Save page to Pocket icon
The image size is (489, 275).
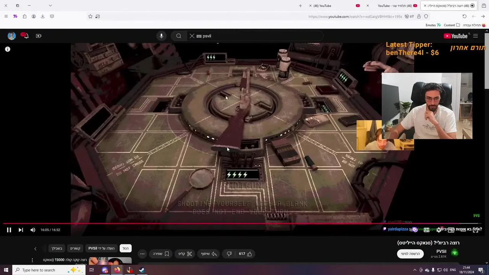pyautogui.click(x=52, y=16)
